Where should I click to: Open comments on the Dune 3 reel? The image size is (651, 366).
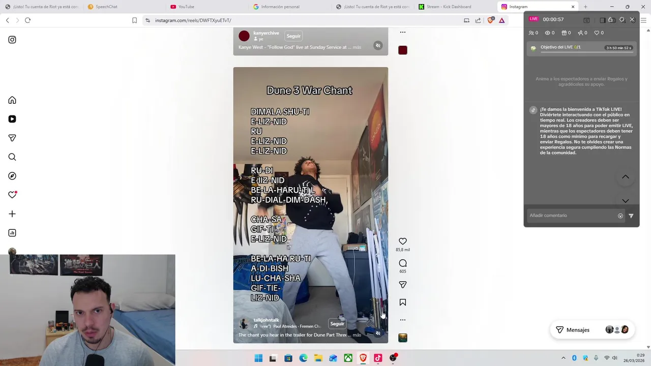point(403,263)
